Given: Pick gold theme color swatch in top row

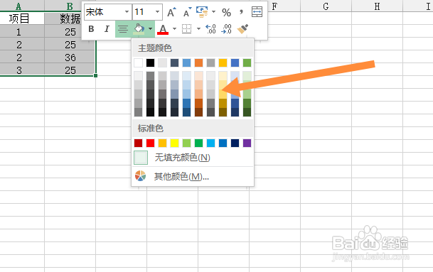Looking at the screenshot, I should (x=223, y=63).
